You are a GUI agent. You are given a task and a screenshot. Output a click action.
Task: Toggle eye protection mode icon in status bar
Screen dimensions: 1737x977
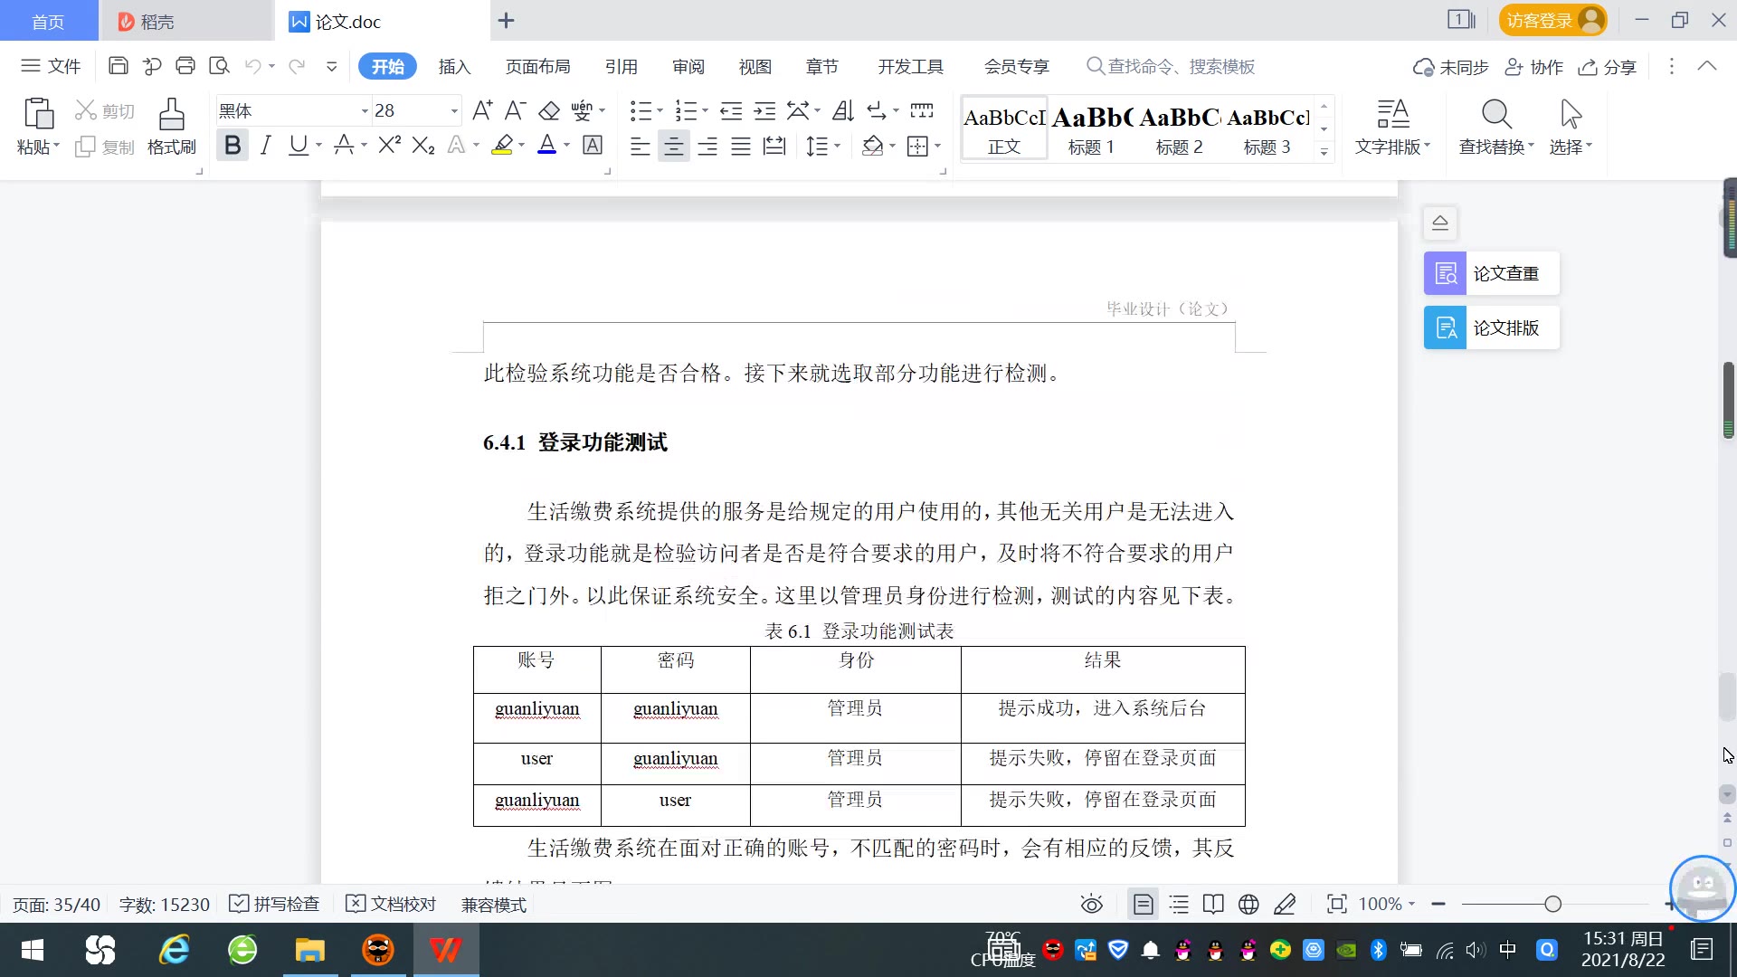[1091, 905]
